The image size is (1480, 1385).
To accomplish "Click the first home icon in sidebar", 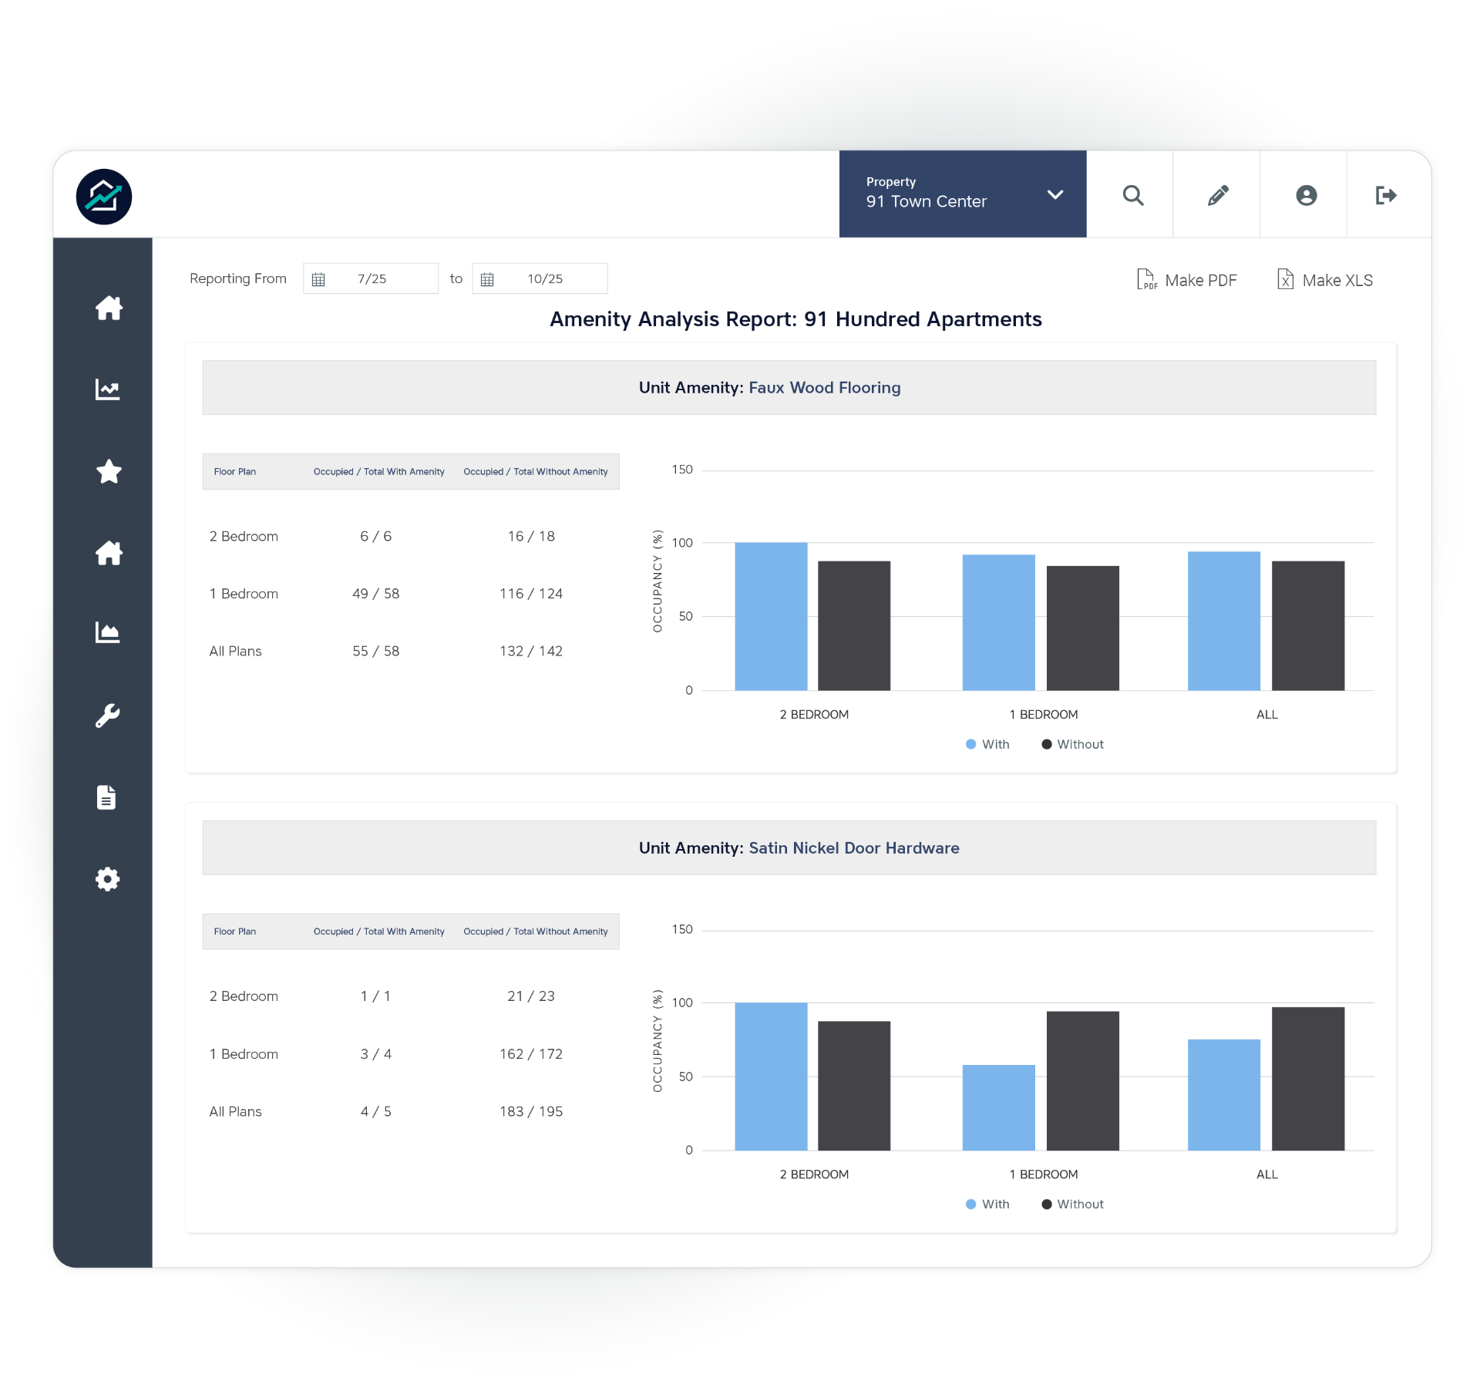I will coord(109,308).
